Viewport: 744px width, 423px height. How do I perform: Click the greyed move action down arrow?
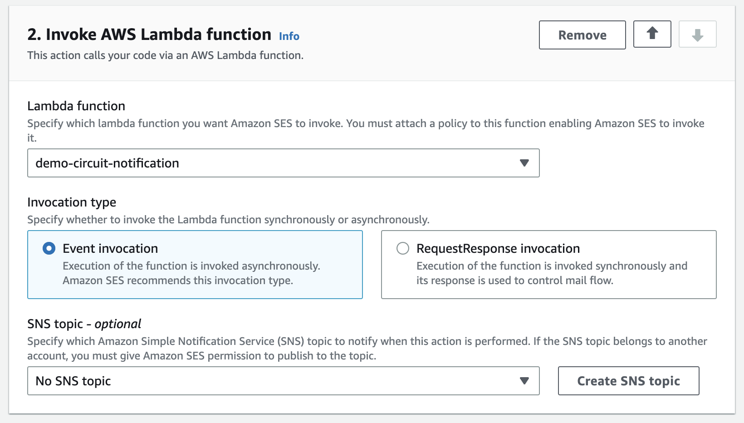(697, 34)
